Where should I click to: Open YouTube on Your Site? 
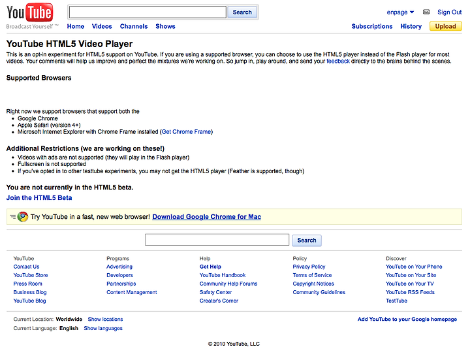411,275
